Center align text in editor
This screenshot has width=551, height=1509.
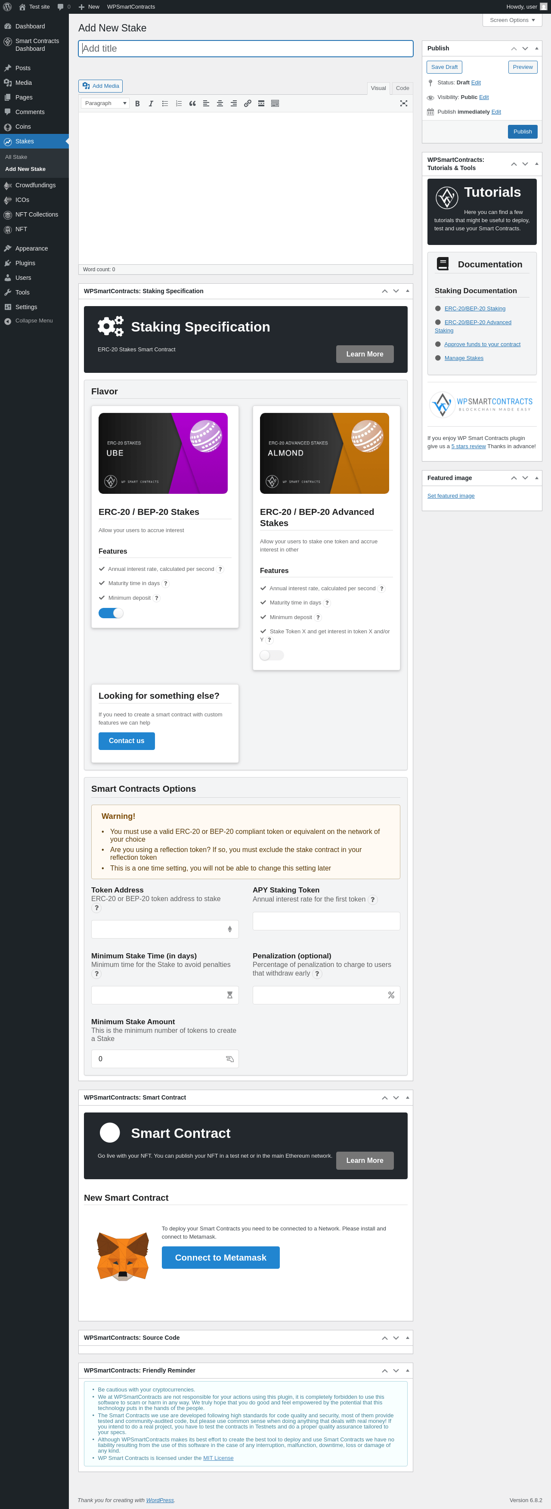click(x=220, y=103)
